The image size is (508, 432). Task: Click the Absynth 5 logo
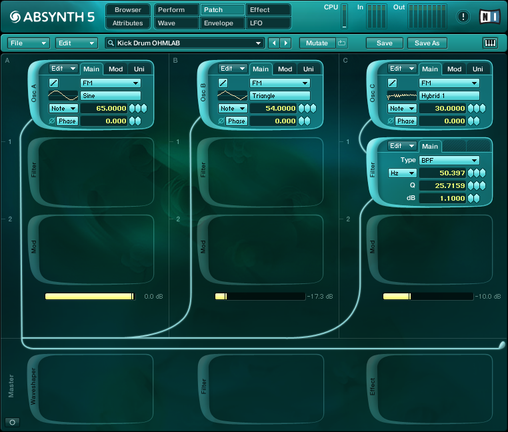click(52, 17)
